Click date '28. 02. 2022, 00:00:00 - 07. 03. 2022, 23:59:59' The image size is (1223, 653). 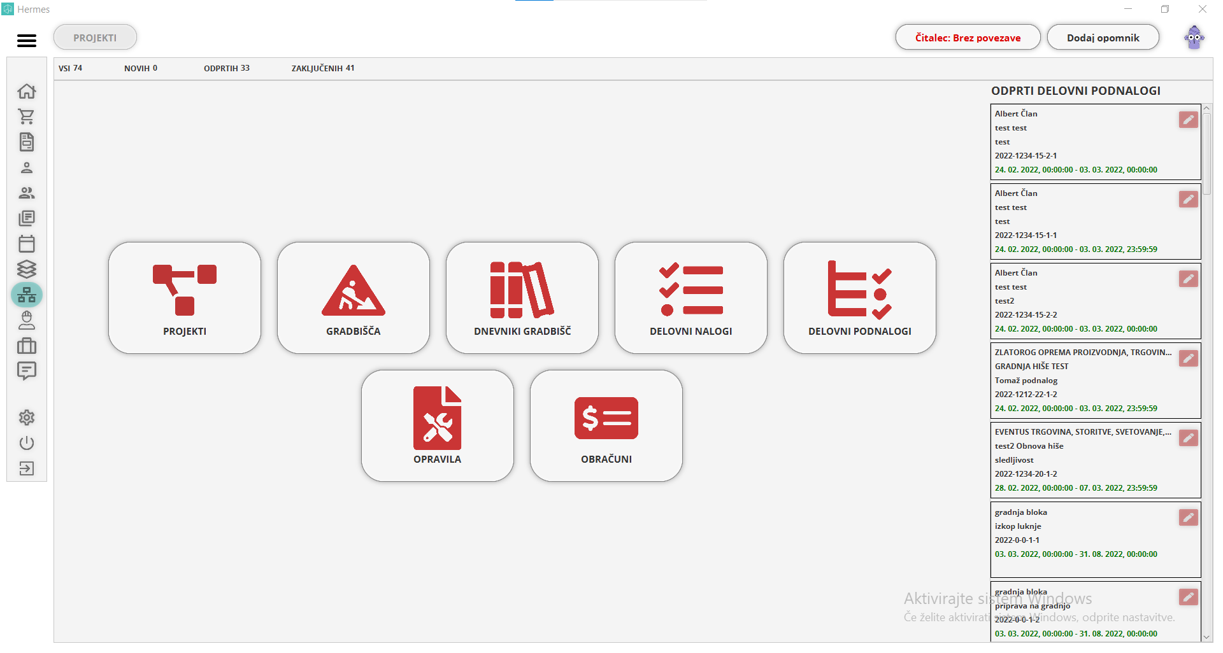[x=1076, y=488]
